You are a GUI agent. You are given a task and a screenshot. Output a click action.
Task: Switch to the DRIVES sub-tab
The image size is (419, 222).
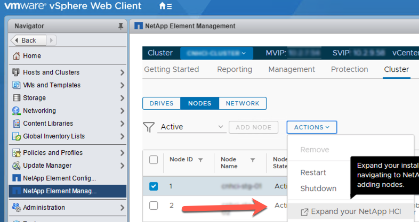(162, 103)
